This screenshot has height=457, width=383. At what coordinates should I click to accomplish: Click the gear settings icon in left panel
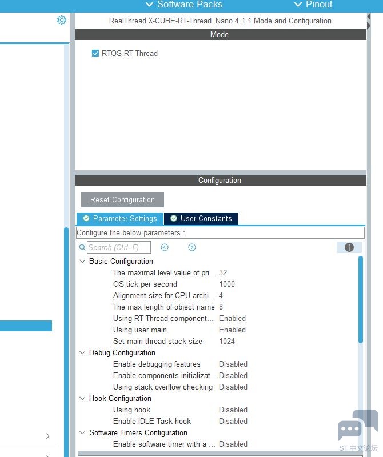point(62,20)
